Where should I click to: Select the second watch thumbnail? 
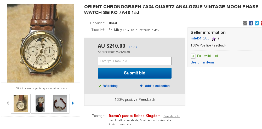coord(40,104)
